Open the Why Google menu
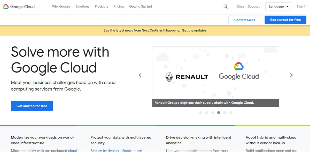 (x=61, y=6)
